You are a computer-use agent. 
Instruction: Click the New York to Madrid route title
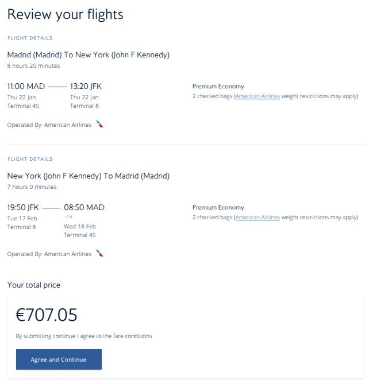coord(88,176)
